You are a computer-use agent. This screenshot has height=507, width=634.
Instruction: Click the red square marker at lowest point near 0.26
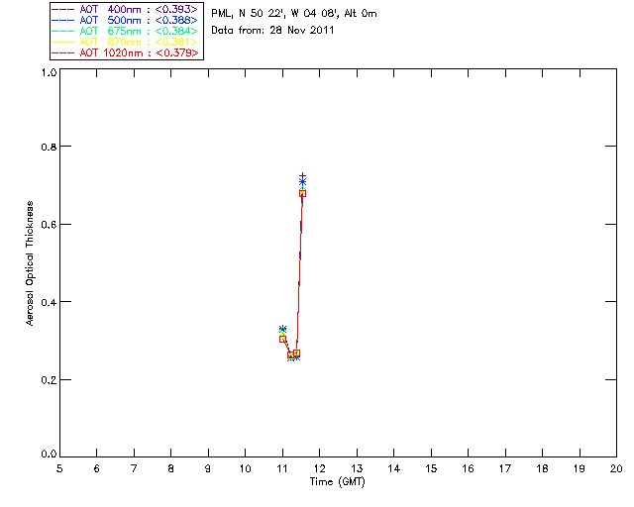(290, 355)
